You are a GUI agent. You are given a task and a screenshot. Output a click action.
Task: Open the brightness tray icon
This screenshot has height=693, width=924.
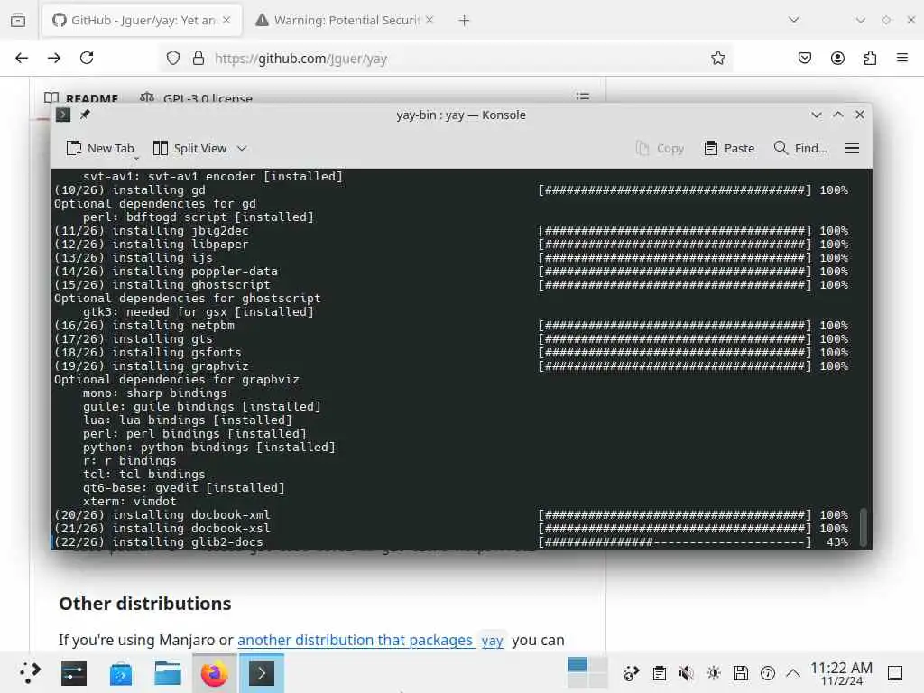point(714,673)
